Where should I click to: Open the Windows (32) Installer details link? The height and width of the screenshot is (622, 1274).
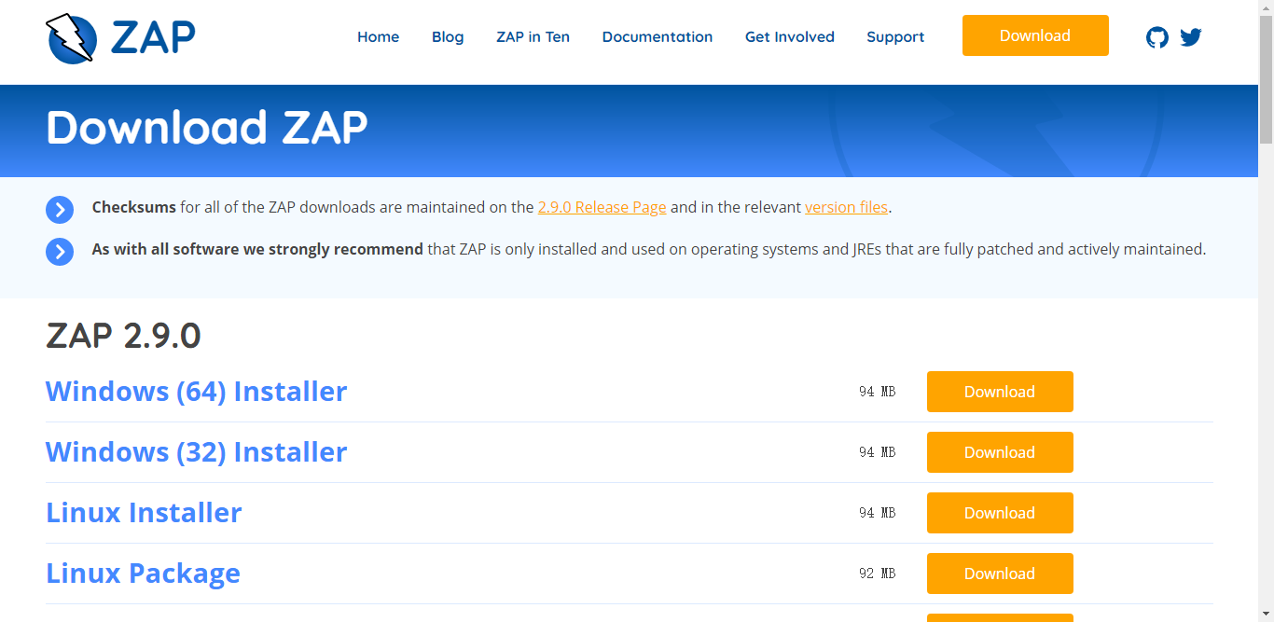(x=196, y=452)
